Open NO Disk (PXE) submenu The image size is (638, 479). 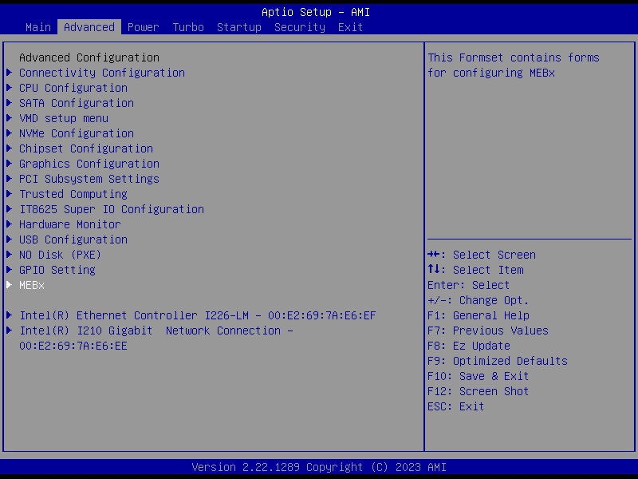(61, 255)
